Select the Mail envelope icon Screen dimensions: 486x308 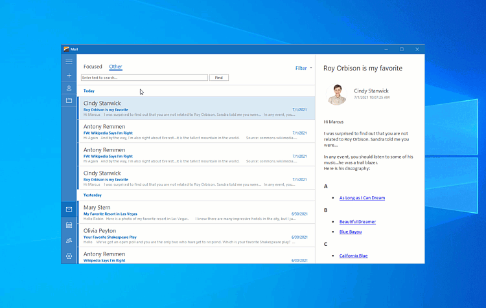[x=69, y=210]
